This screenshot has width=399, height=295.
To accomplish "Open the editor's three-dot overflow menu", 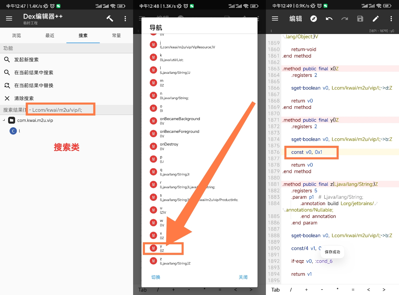I will pos(391,19).
